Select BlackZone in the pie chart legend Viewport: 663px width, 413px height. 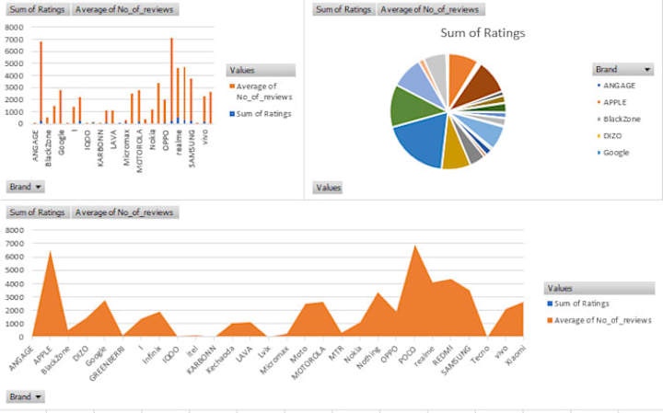click(x=622, y=119)
